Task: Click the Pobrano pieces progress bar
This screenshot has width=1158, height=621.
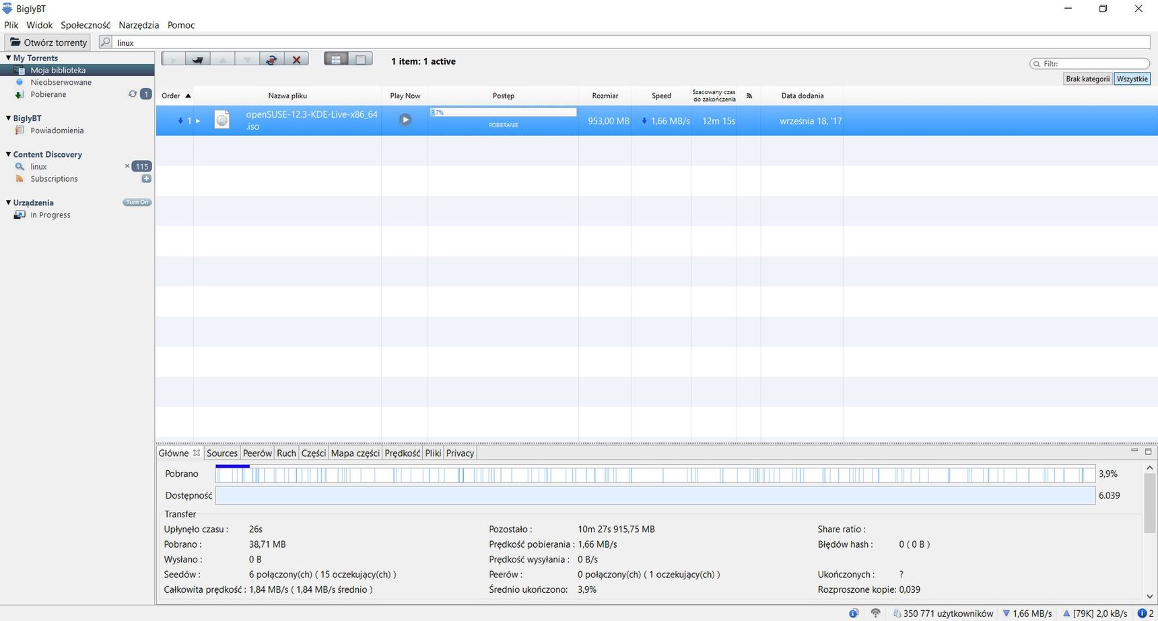Action: click(655, 474)
